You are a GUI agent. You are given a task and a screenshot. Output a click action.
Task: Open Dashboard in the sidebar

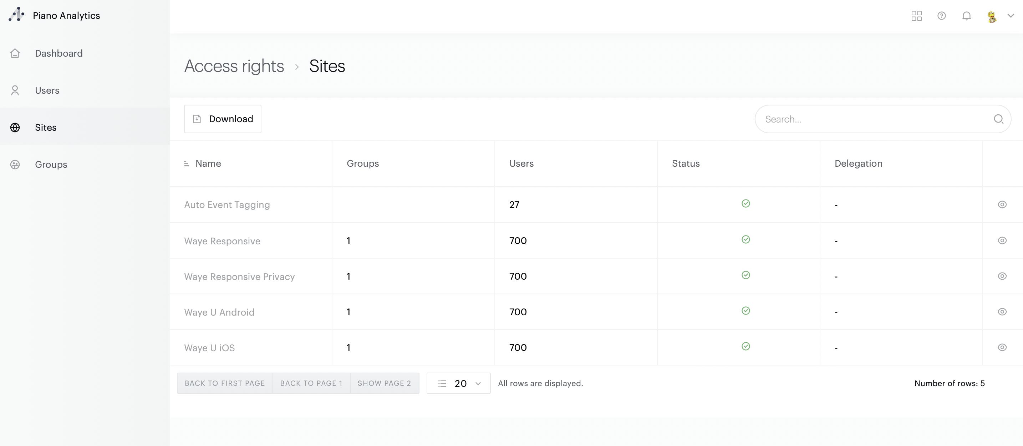(x=59, y=53)
